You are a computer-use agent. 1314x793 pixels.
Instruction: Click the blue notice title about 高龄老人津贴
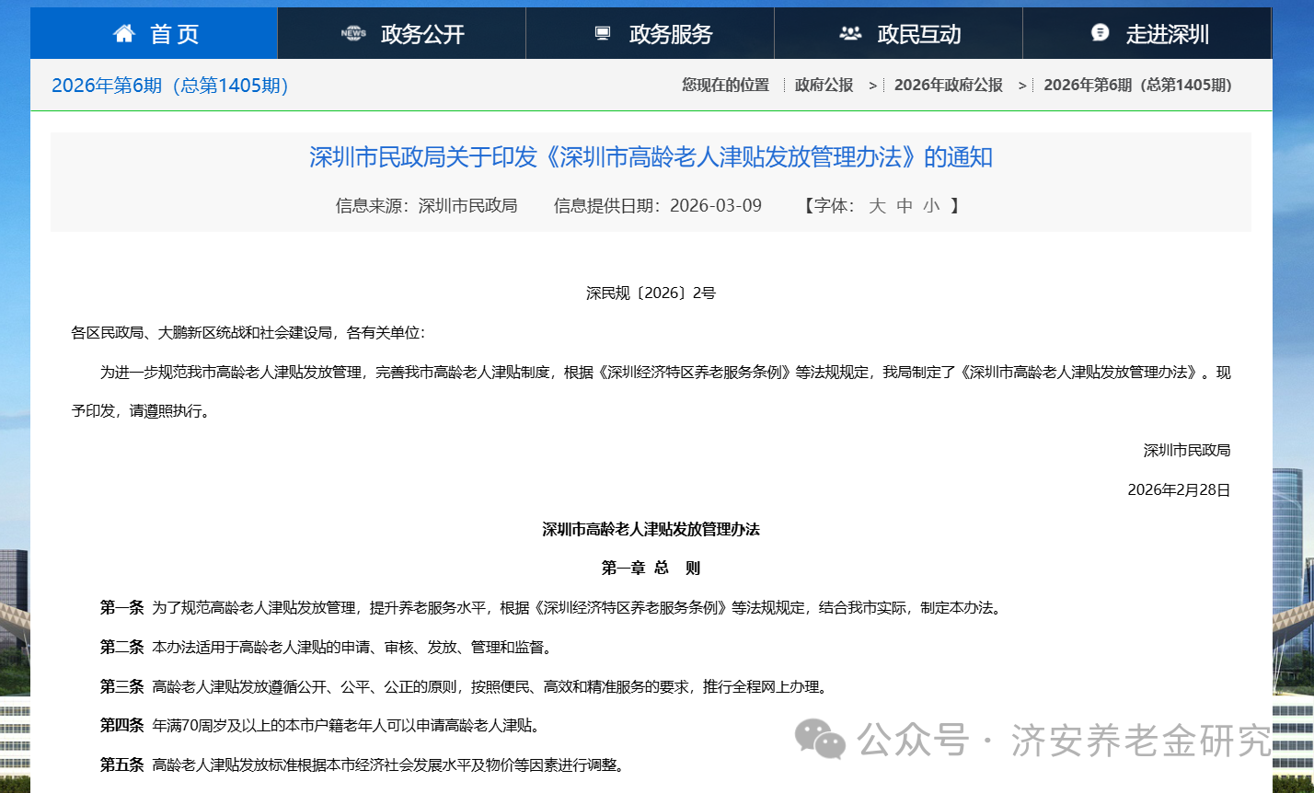(x=651, y=157)
